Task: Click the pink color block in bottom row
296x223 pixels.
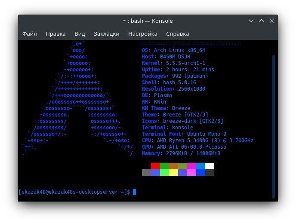Action: [191, 172]
